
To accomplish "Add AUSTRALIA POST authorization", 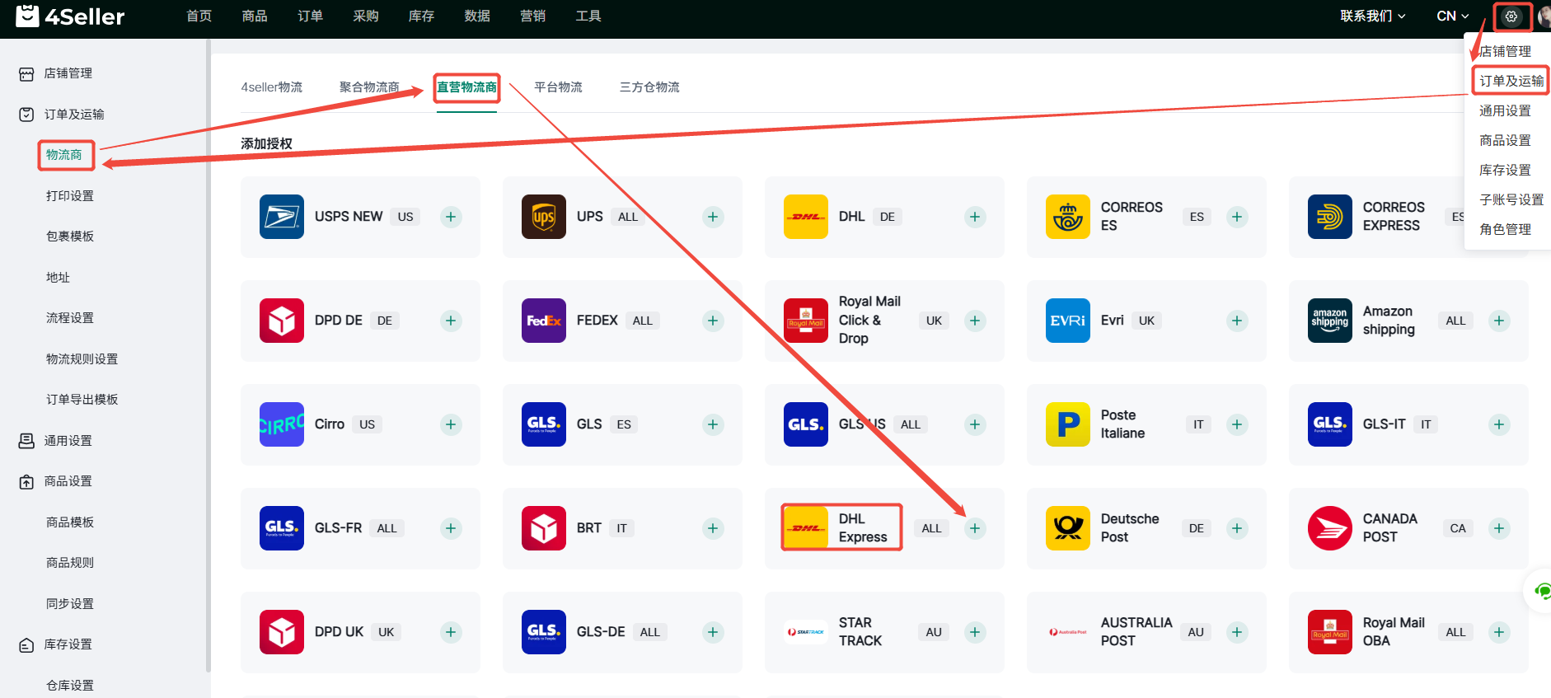I will pos(1237,632).
